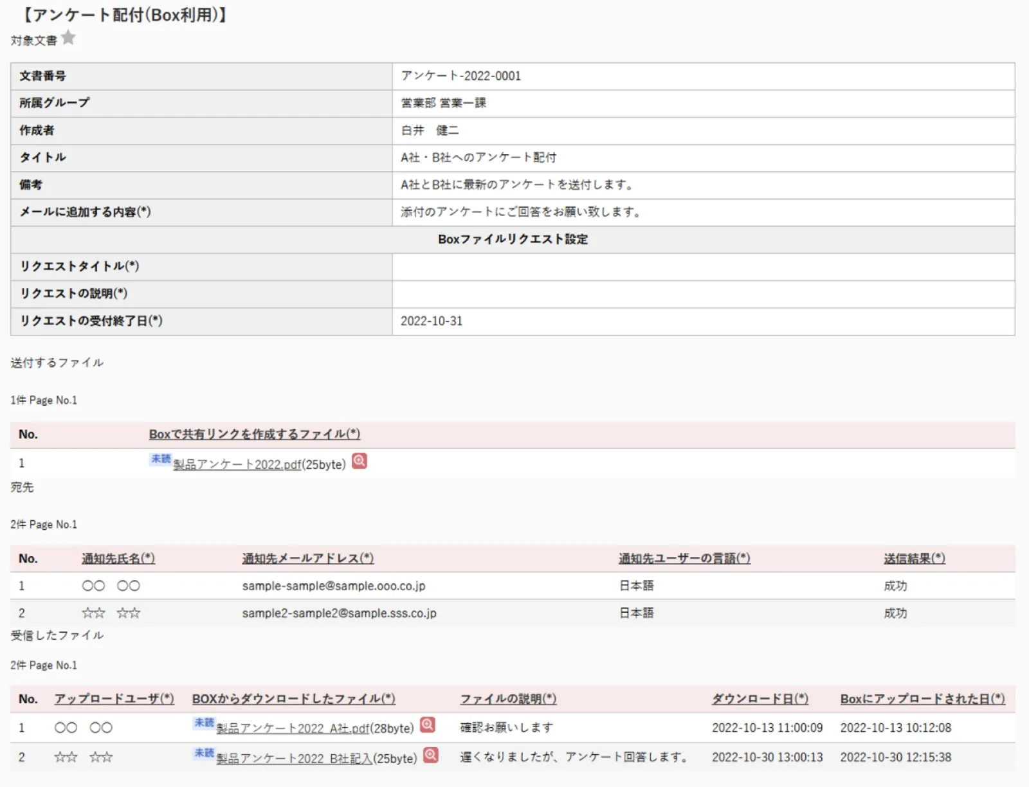The width and height of the screenshot is (1029, 787).
Task: Click the empty リクエストの説明 value field
Action: (704, 294)
